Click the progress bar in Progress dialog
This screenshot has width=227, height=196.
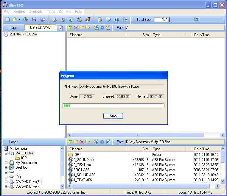(x=113, y=106)
